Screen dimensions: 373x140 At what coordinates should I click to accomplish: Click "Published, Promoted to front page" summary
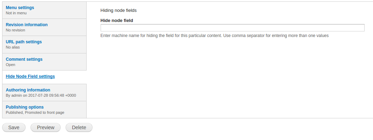pyautogui.click(x=35, y=112)
